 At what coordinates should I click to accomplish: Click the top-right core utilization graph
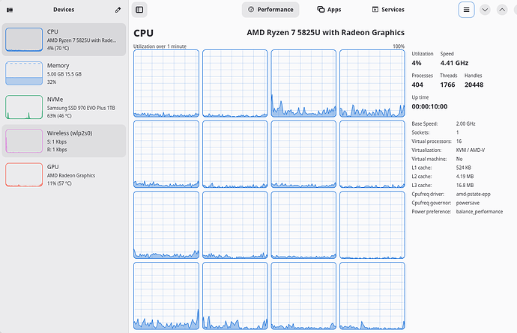[372, 83]
